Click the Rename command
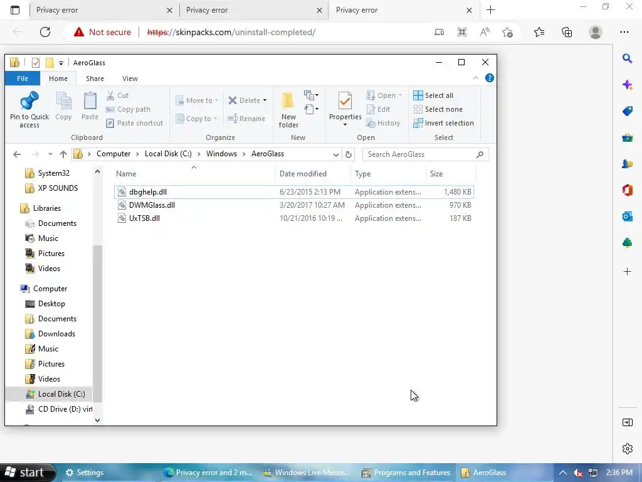The width and height of the screenshot is (642, 482). pos(246,119)
